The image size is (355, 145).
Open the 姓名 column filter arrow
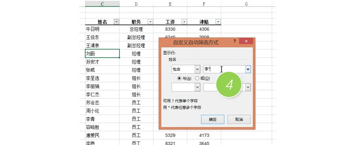116,22
